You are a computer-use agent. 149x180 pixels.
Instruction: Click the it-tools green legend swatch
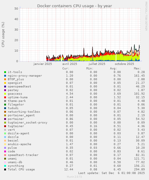(5, 72)
